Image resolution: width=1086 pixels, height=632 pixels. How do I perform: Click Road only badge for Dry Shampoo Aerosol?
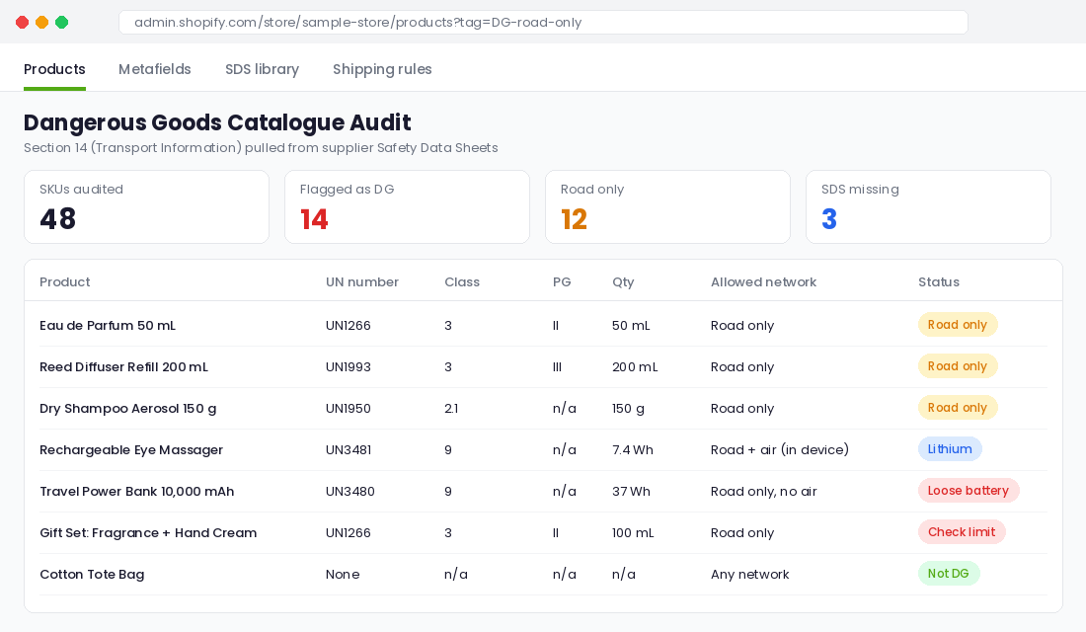pos(958,408)
